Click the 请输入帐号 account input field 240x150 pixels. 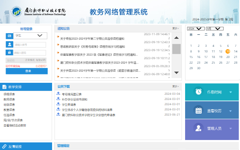(30, 45)
